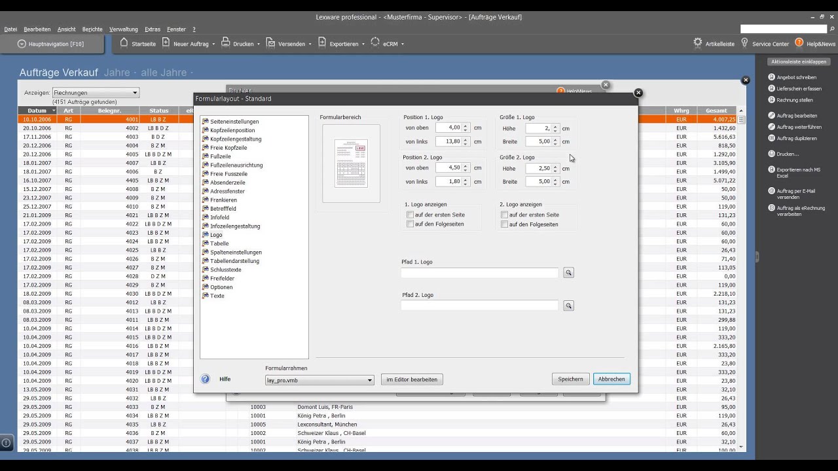Image resolution: width=838 pixels, height=471 pixels.
Task: Expand the Neuer Auftrag dropdown arrow
Action: click(214, 44)
